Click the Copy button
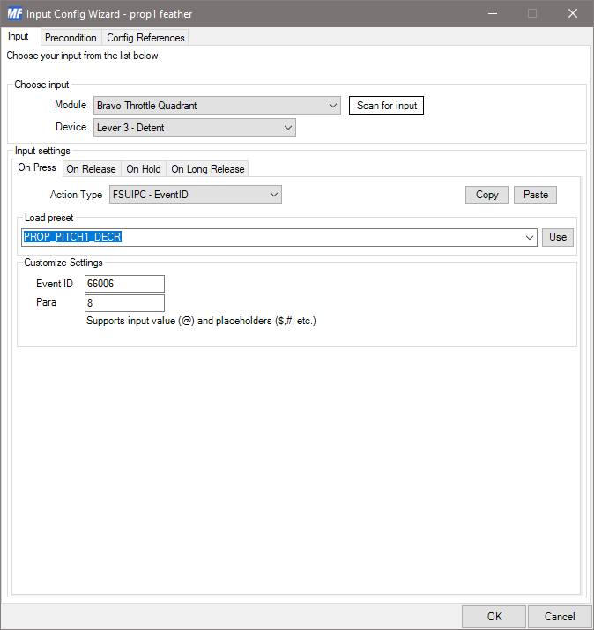 point(486,195)
